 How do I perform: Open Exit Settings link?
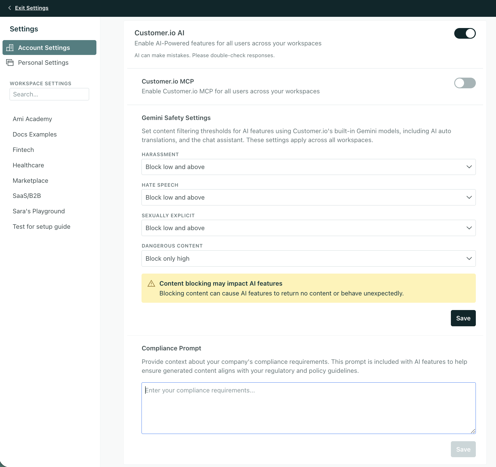[32, 8]
